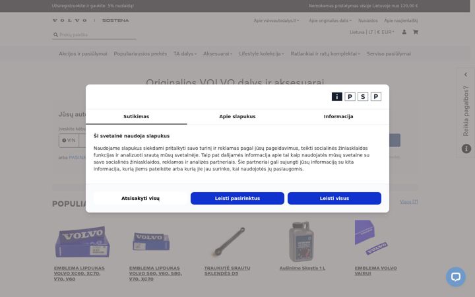The height and width of the screenshot is (297, 475).
Task: Accept all cookies with Leisti visus
Action: point(334,198)
